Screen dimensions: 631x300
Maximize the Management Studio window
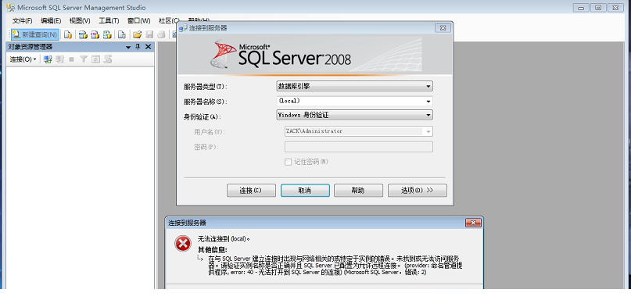tap(598, 8)
